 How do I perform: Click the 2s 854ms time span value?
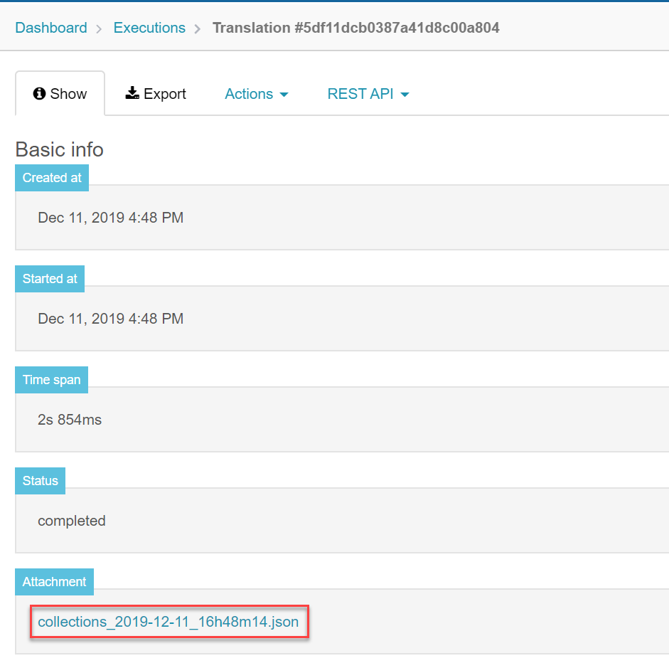coord(70,420)
